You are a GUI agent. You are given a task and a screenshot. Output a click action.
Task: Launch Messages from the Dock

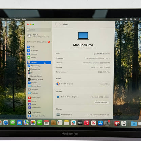[x=13, y=123]
